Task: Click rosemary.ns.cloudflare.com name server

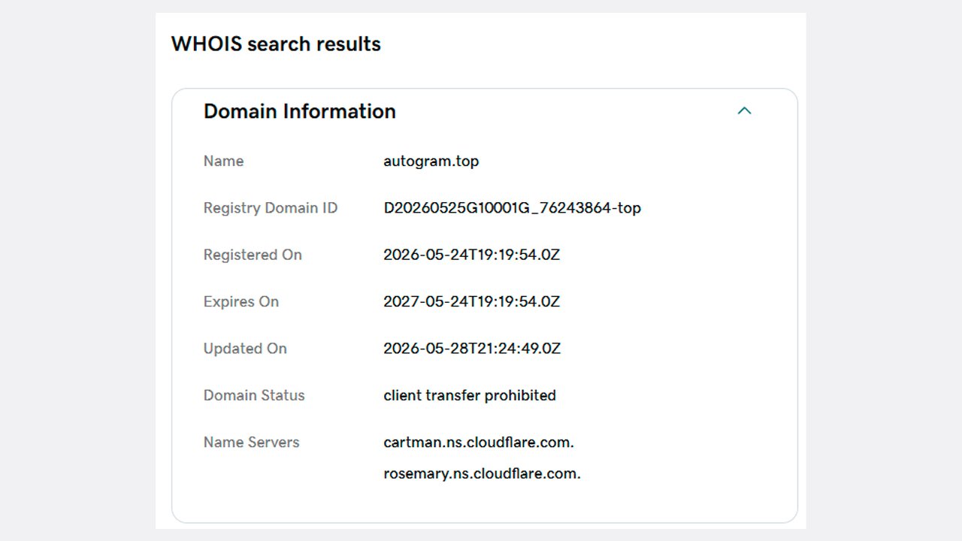Action: pos(482,474)
